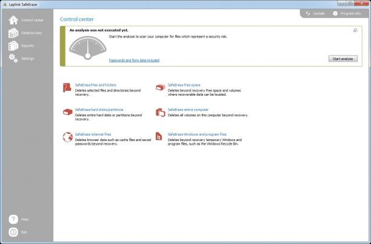Click 'Start the analysis to scan' text
The image size is (371, 244).
coord(168,36)
